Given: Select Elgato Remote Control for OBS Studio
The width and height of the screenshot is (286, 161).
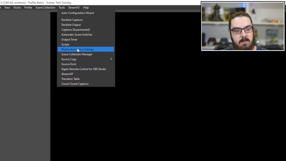Looking at the screenshot, I should pos(86,69).
